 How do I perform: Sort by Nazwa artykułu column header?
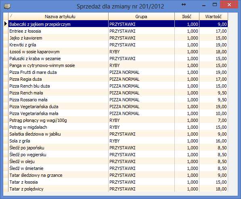(59, 17)
